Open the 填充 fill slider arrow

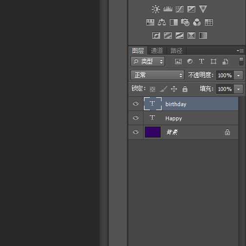point(238,89)
